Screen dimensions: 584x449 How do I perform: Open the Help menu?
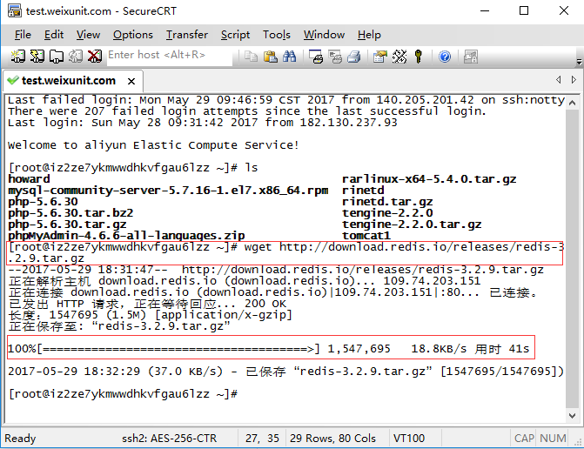pos(369,35)
